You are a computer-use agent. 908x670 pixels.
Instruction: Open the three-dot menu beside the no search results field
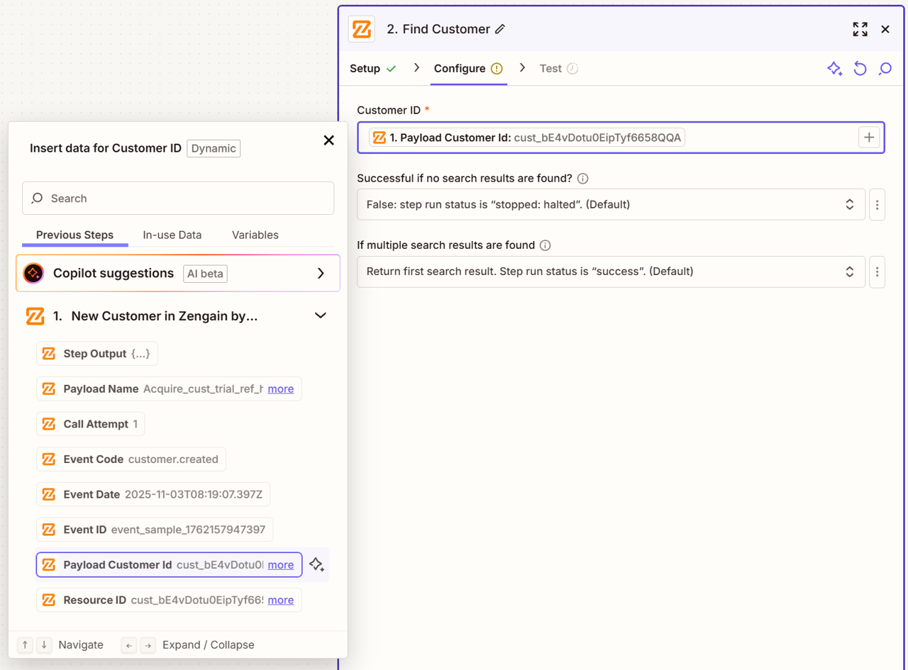click(x=877, y=205)
